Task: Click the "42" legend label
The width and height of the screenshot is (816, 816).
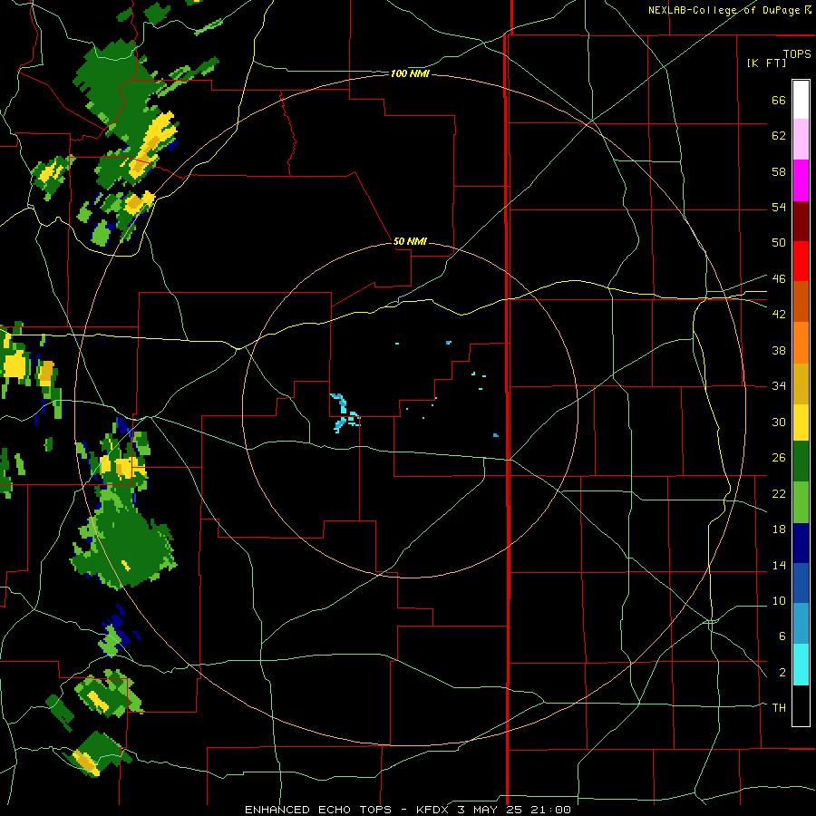Action: coord(779,314)
